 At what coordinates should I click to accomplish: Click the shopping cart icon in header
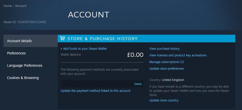62,38
